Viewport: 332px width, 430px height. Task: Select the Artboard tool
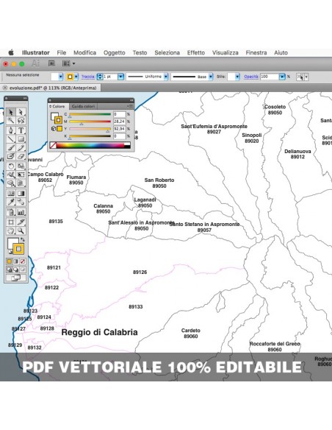[x=11, y=222]
